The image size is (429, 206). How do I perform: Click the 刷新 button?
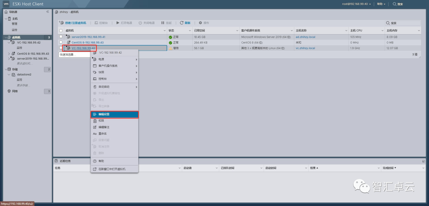point(185,23)
